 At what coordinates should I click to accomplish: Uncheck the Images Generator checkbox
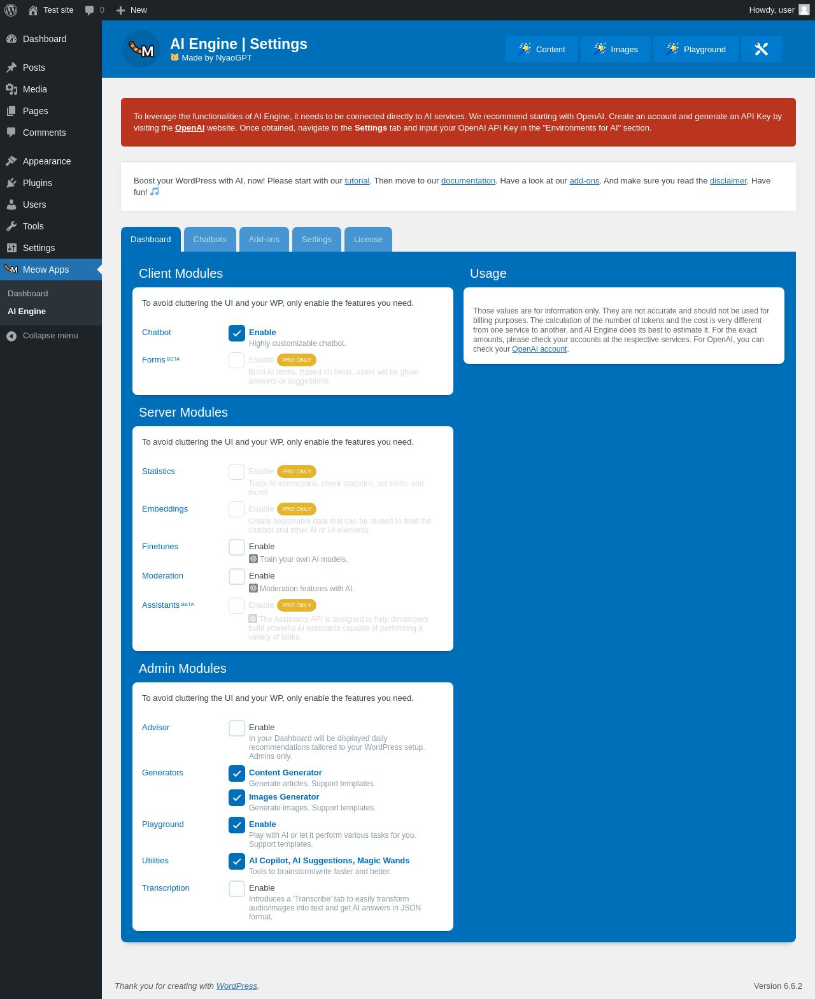[x=237, y=798]
